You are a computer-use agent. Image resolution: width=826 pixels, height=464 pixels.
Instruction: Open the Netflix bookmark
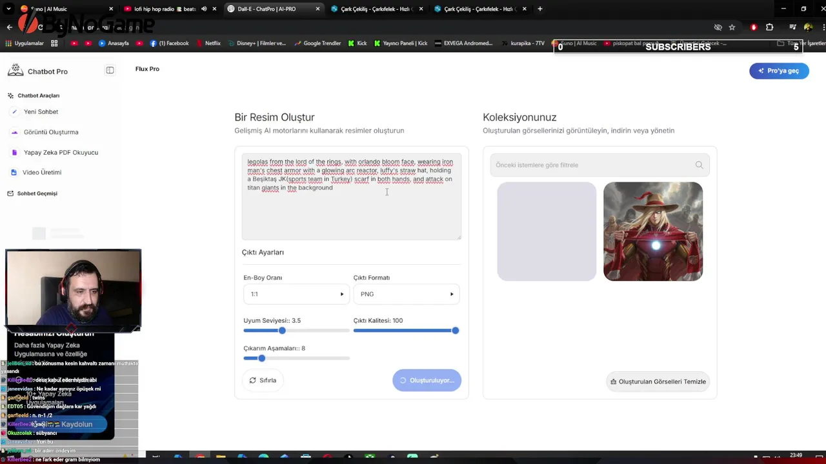pyautogui.click(x=208, y=43)
